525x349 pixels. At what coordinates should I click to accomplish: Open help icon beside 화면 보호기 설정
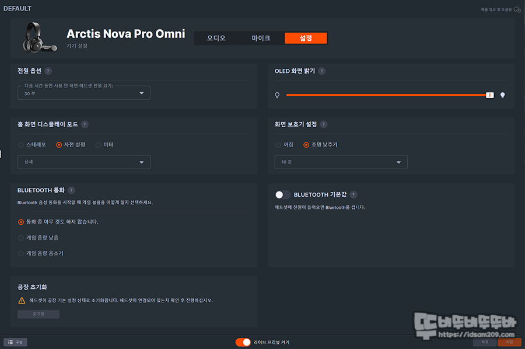tap(323, 124)
